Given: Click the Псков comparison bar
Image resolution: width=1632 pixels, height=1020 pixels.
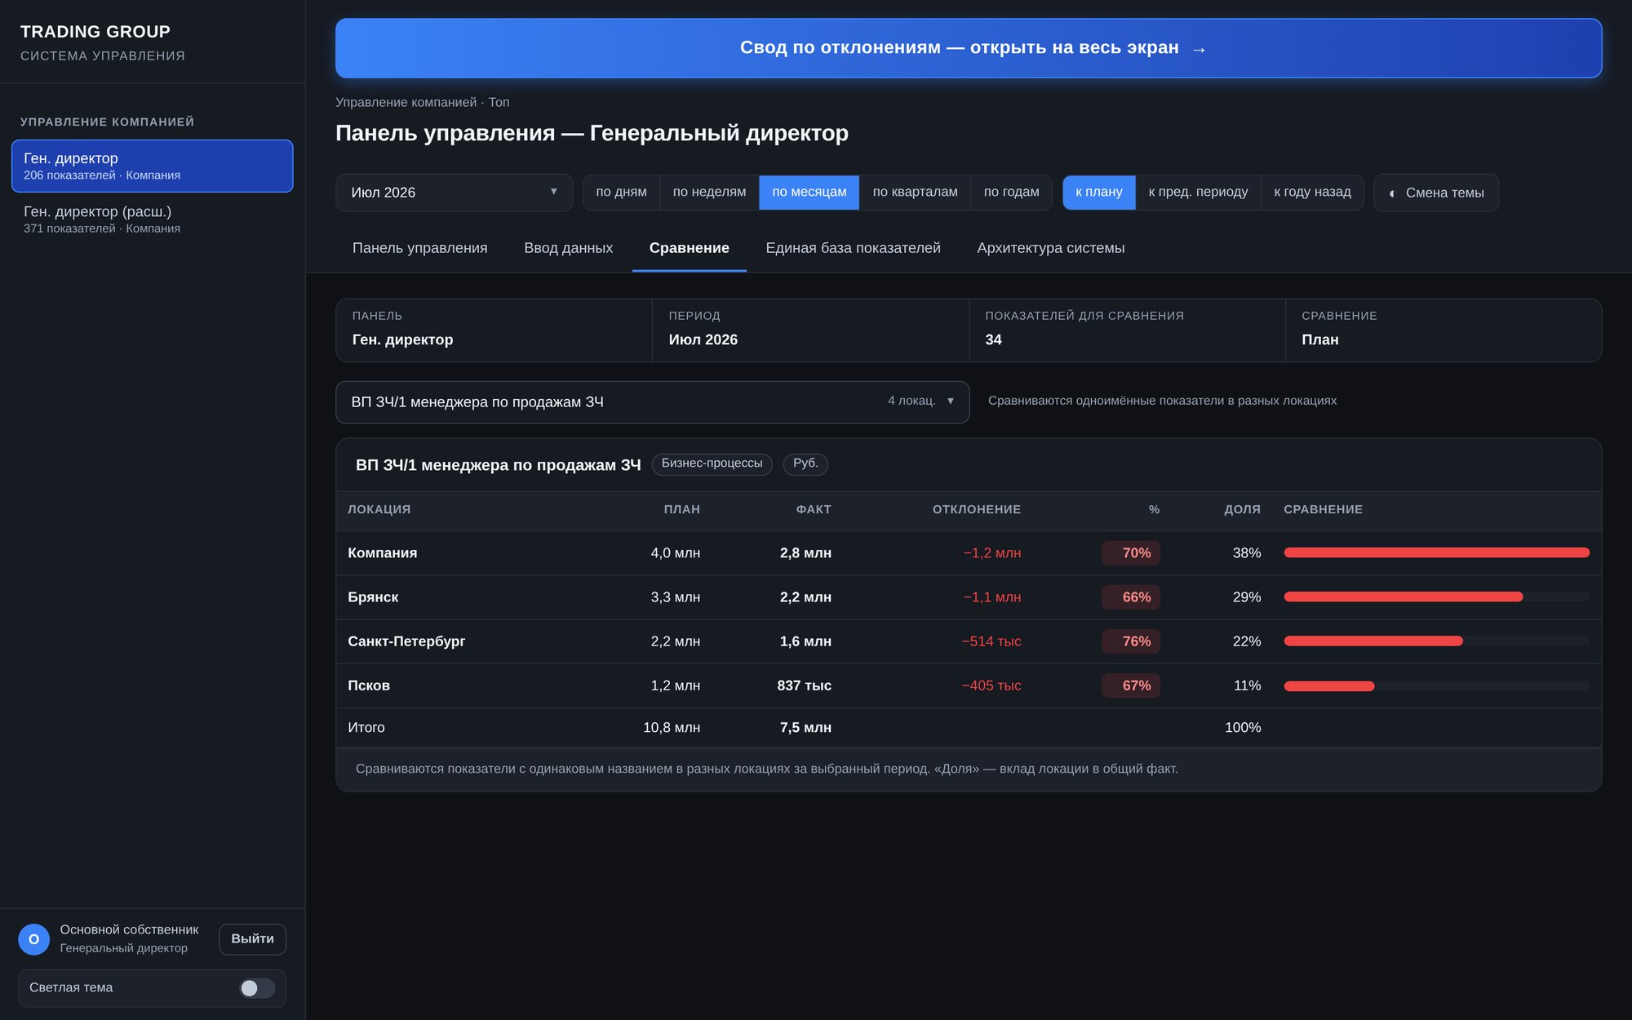Looking at the screenshot, I should click(1436, 686).
